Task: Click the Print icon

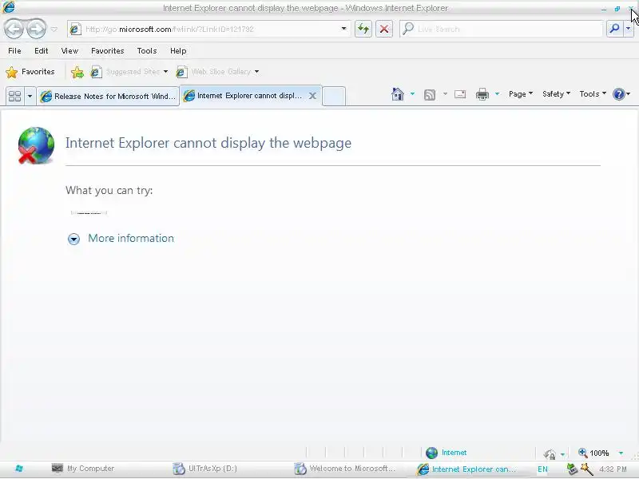Action: click(482, 94)
